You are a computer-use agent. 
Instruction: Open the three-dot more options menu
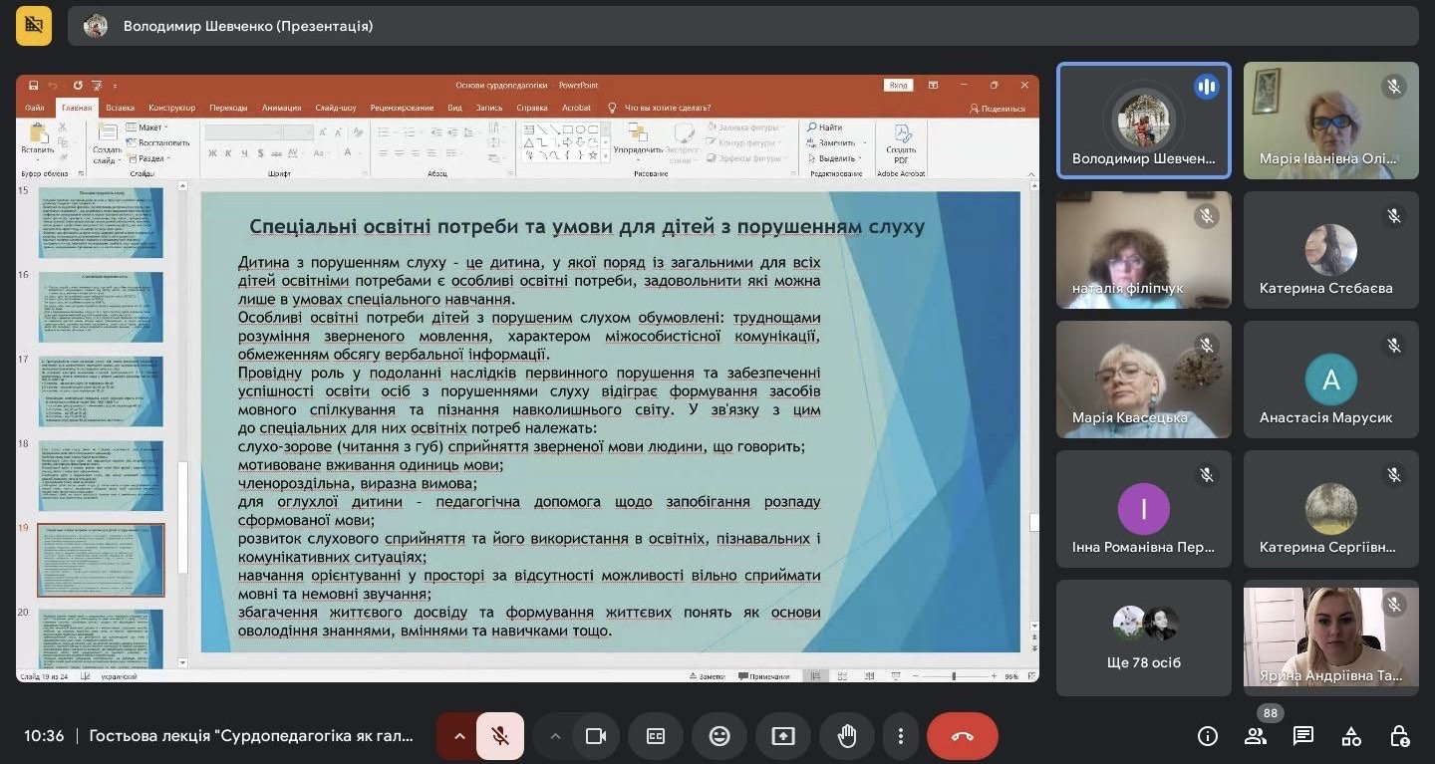[x=901, y=736]
